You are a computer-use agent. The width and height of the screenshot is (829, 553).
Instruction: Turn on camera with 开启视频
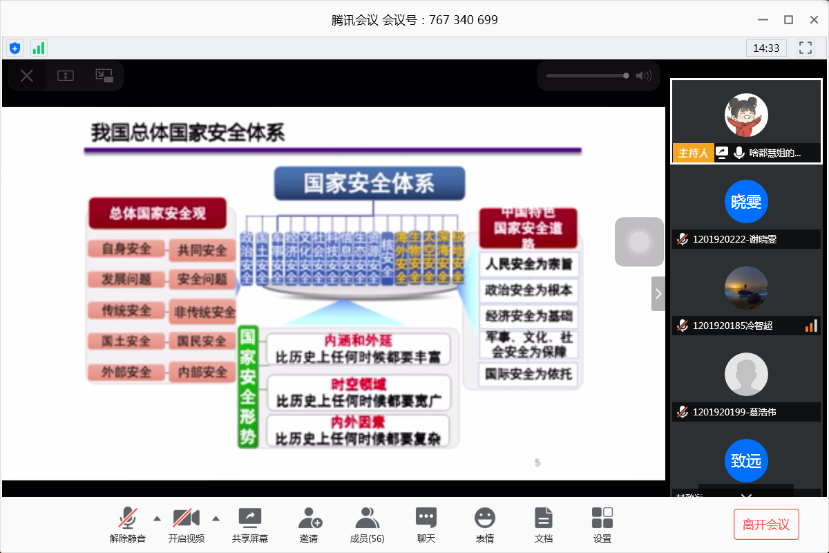click(x=187, y=524)
